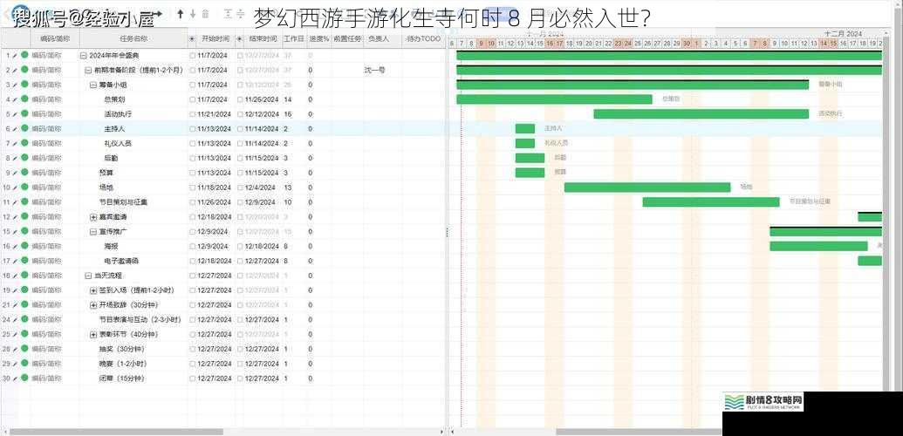Image resolution: width=903 pixels, height=436 pixels.
Task: Select the 节目表演与互动 task name
Action: [140, 320]
